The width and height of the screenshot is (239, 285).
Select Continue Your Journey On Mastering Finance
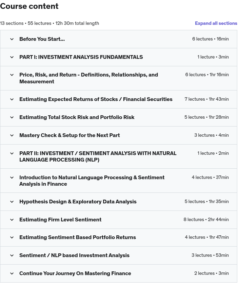(75, 273)
